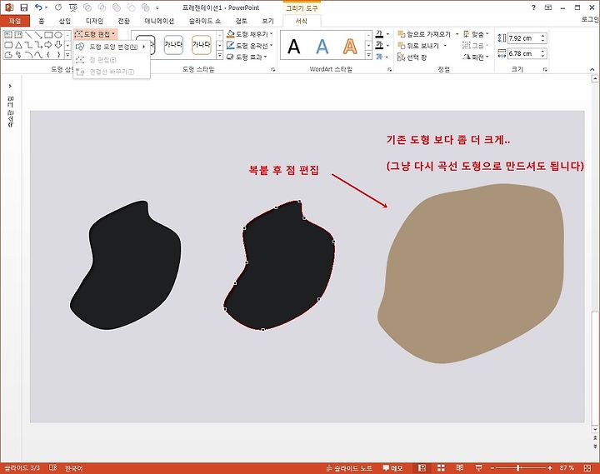Select the left black shape on slide
Viewport: 600px width, 474px height.
[x=126, y=265]
